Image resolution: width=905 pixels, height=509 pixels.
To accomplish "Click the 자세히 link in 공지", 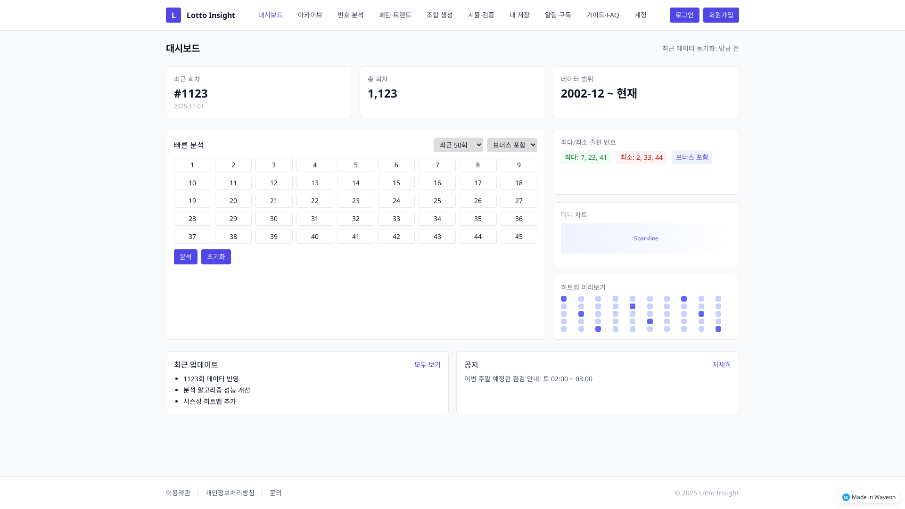I will [x=721, y=365].
